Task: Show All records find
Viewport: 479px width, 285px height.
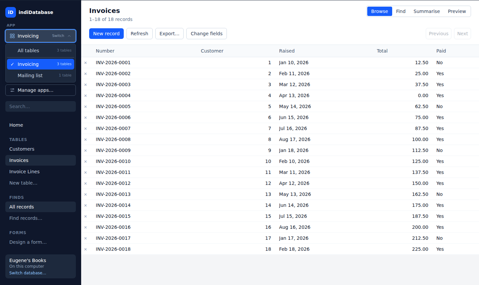Action: click(41, 207)
